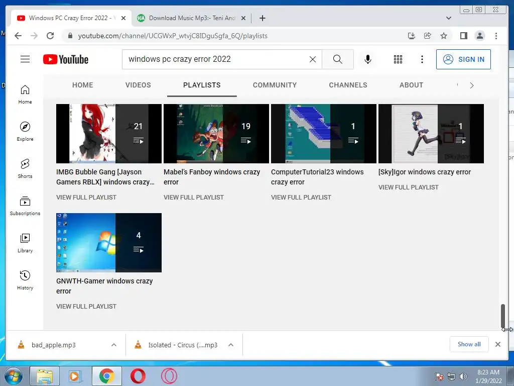Open Subscriptions in the sidebar
The width and height of the screenshot is (514, 386).
[25, 206]
